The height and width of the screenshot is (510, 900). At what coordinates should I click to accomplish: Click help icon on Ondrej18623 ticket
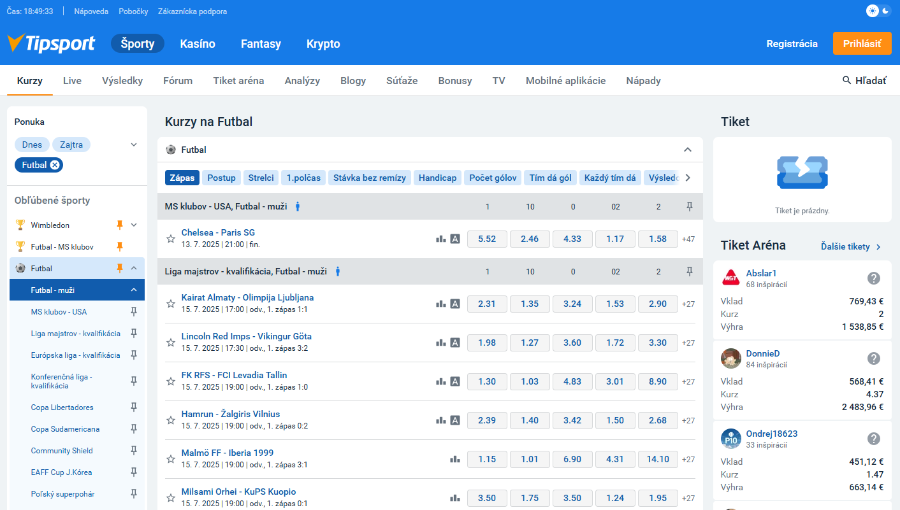click(x=874, y=439)
